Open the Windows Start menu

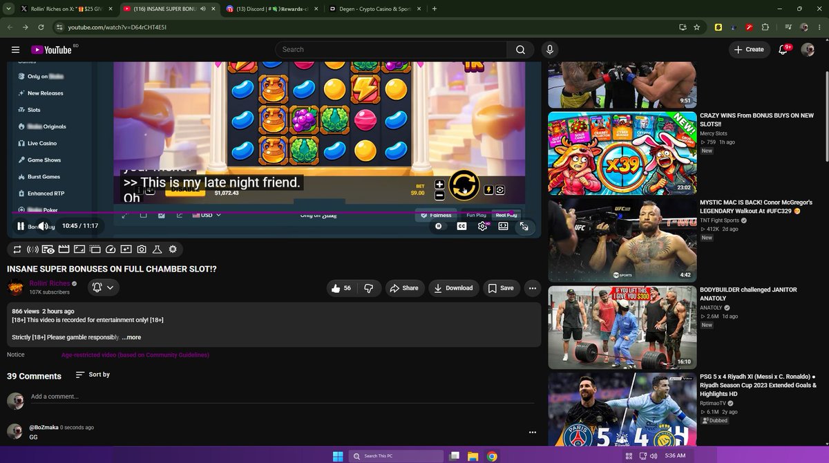click(338, 456)
